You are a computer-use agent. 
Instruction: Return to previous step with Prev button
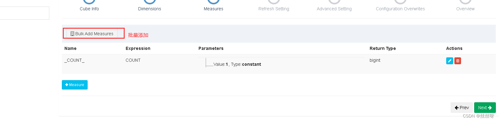[x=462, y=108]
